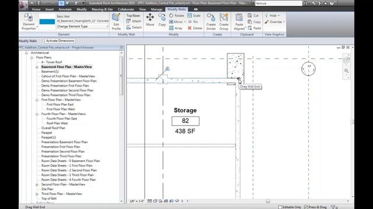This screenshot has height=209, width=373.
Task: Open the Annotate ribbon tab
Action: (65, 9)
